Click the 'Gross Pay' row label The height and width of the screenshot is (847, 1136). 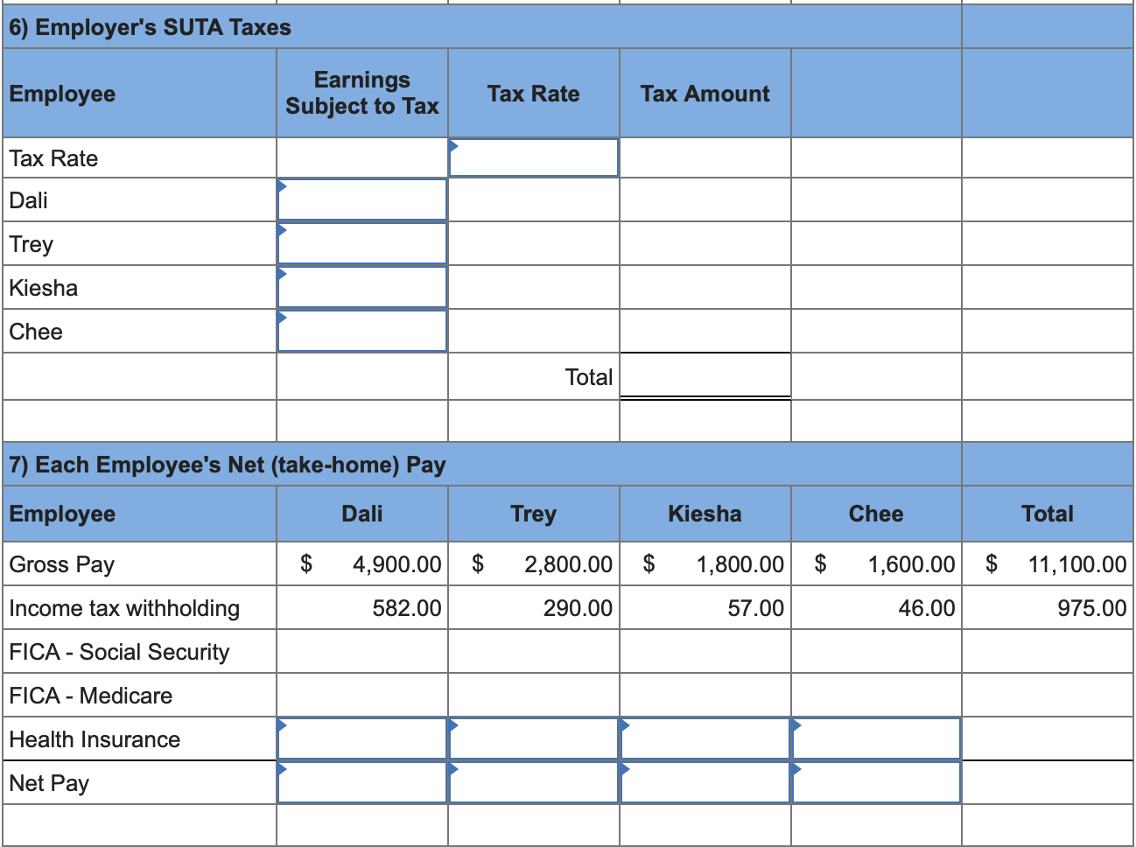point(62,564)
